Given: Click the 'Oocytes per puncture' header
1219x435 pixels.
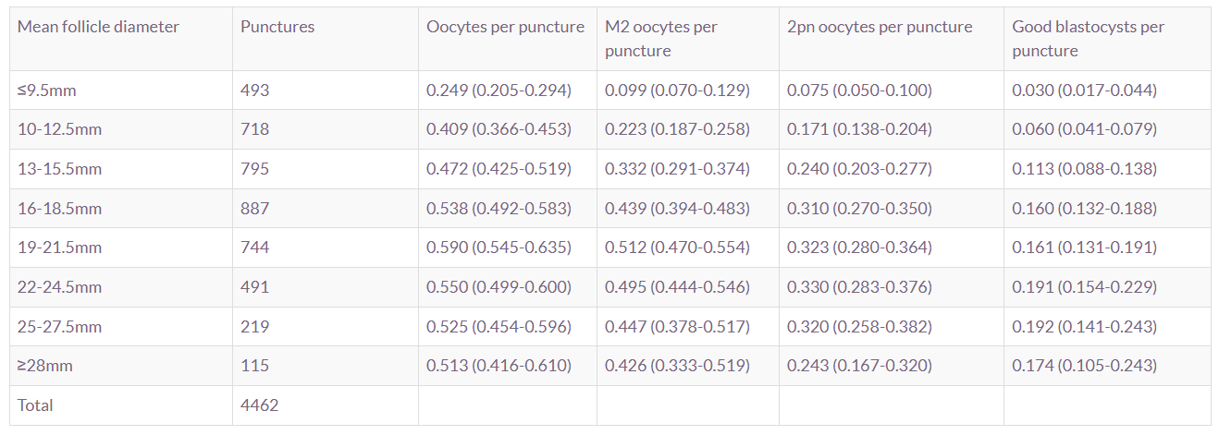Looking at the screenshot, I should pyautogui.click(x=505, y=27).
